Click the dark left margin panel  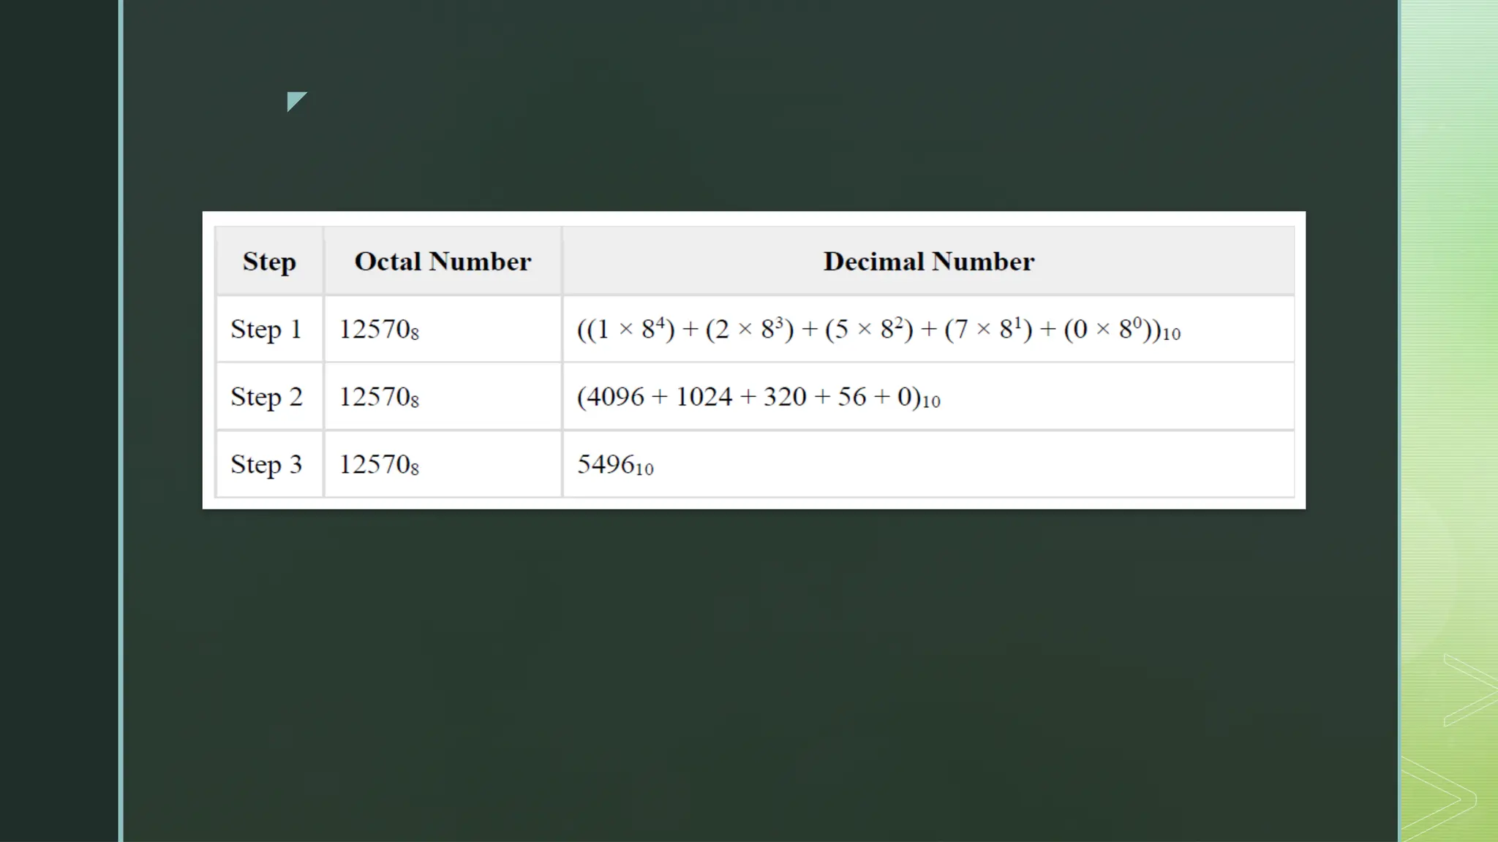click(x=59, y=421)
